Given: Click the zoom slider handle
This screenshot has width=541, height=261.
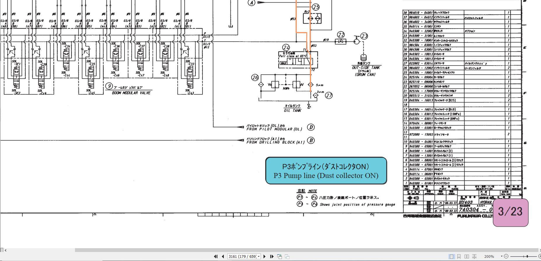Looking at the screenshot, I should coord(527,256).
